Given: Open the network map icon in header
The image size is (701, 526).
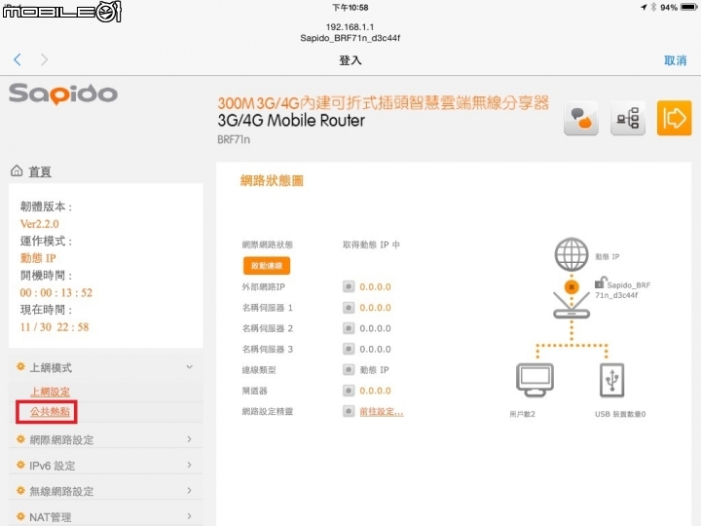Looking at the screenshot, I should (x=628, y=118).
